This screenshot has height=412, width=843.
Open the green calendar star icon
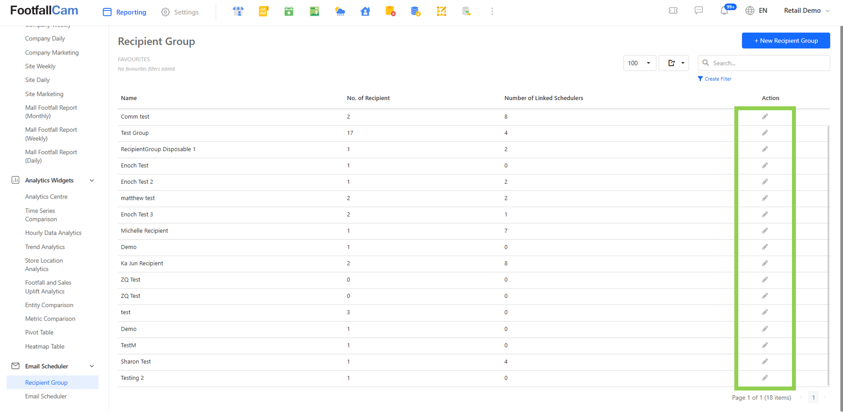[x=289, y=11]
